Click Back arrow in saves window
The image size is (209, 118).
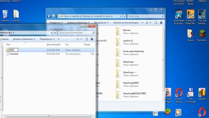[x=49, y=16]
